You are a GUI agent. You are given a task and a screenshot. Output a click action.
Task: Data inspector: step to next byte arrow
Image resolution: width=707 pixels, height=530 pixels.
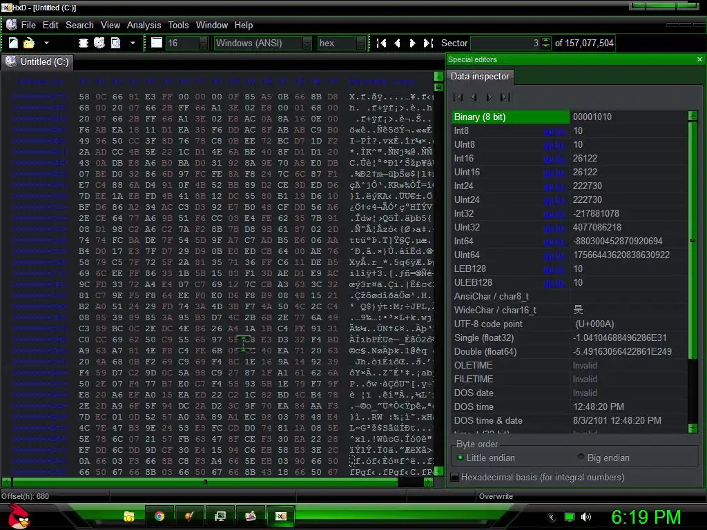(x=489, y=97)
